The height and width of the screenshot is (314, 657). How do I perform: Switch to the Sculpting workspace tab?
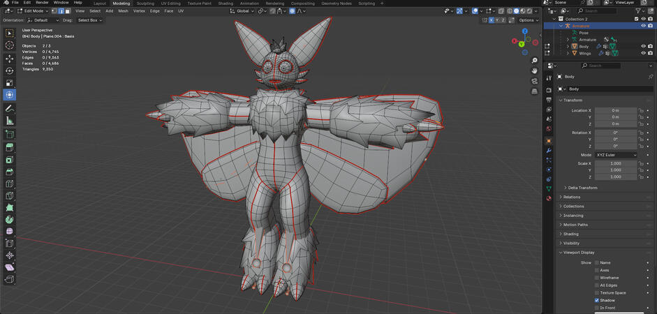[145, 3]
